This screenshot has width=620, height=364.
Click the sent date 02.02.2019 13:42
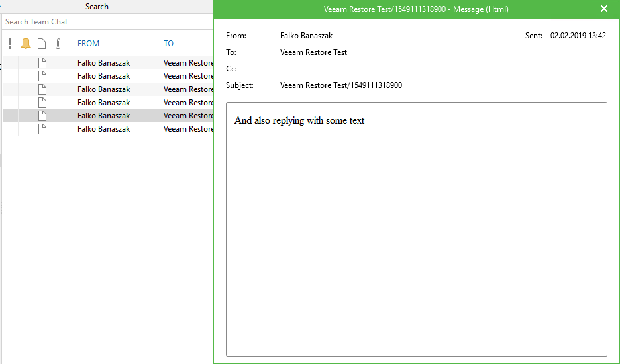coord(578,36)
